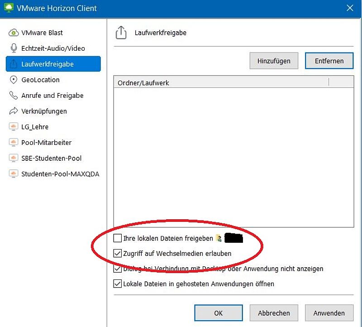
Task: Click the desktop icon for Pool-Mitarbeiter
Action: click(14, 142)
